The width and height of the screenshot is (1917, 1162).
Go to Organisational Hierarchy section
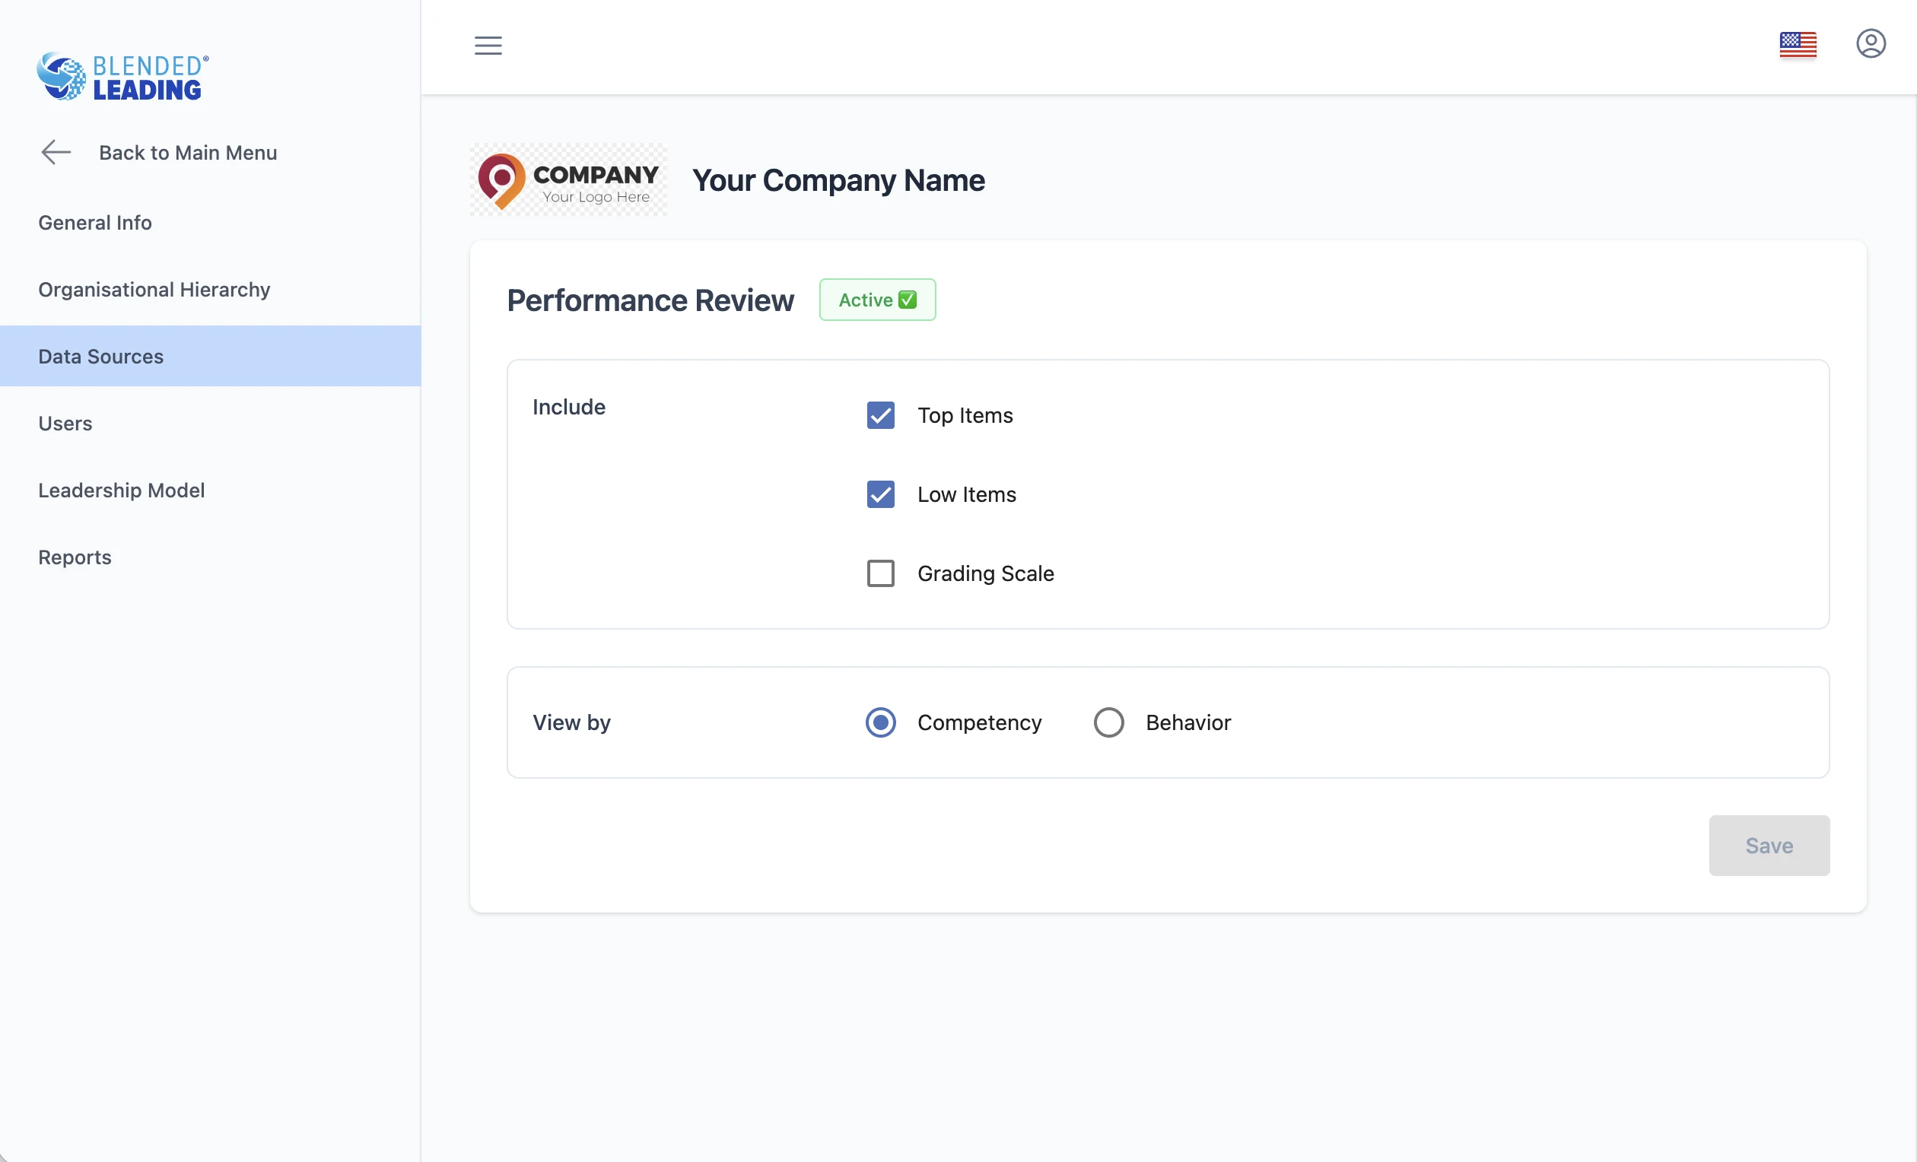pos(154,289)
